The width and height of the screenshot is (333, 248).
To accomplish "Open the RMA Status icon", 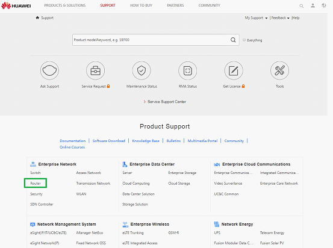I will [187, 70].
